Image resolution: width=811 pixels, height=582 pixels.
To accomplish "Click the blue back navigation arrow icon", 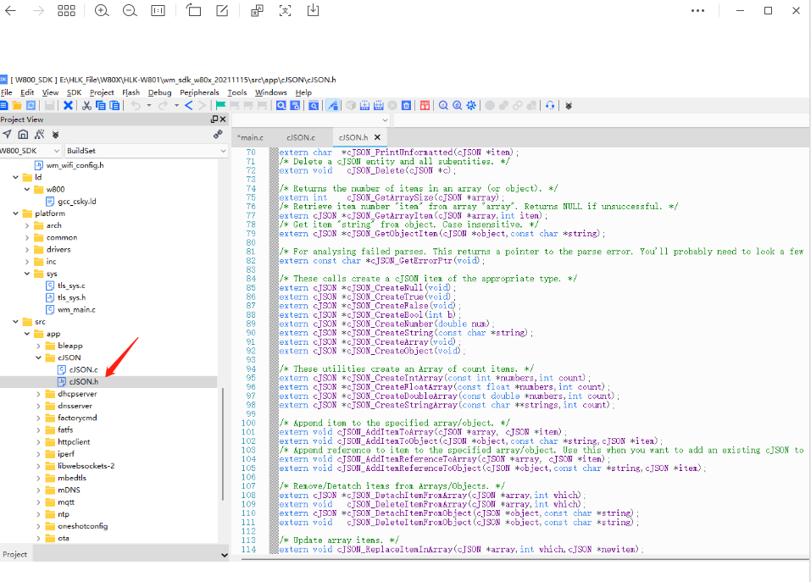I will [x=189, y=105].
